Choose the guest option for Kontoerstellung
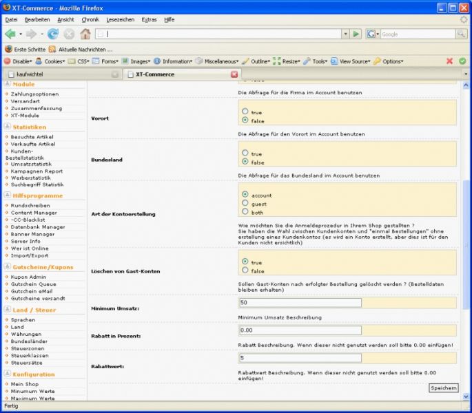Image resolution: width=472 pixels, height=413 pixels. point(245,203)
